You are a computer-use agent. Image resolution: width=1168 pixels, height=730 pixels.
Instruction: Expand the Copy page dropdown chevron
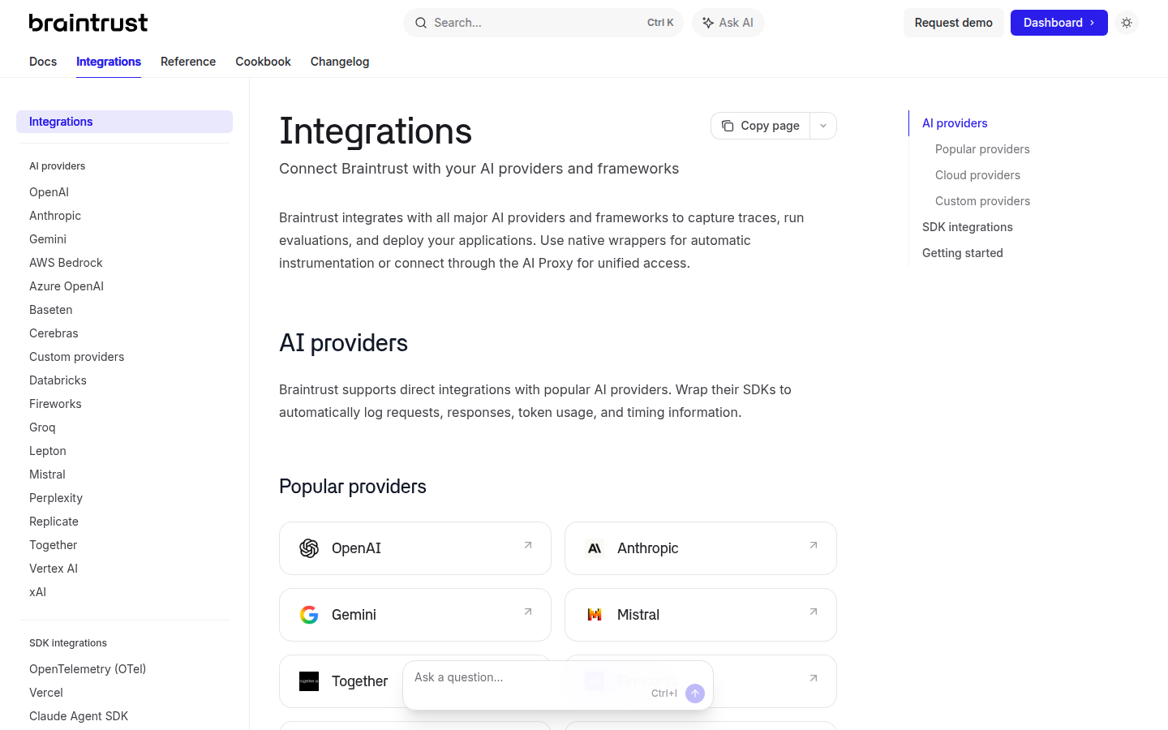823,126
